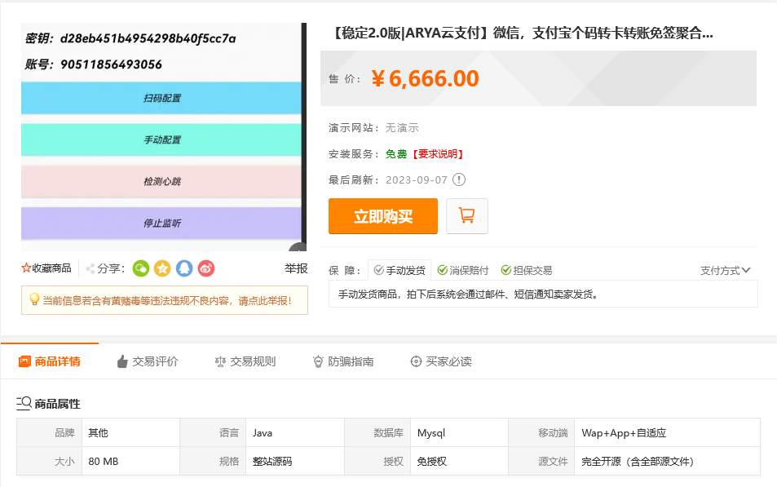Select the 手动发货 guarantee tab
The height and width of the screenshot is (487, 777).
(400, 270)
